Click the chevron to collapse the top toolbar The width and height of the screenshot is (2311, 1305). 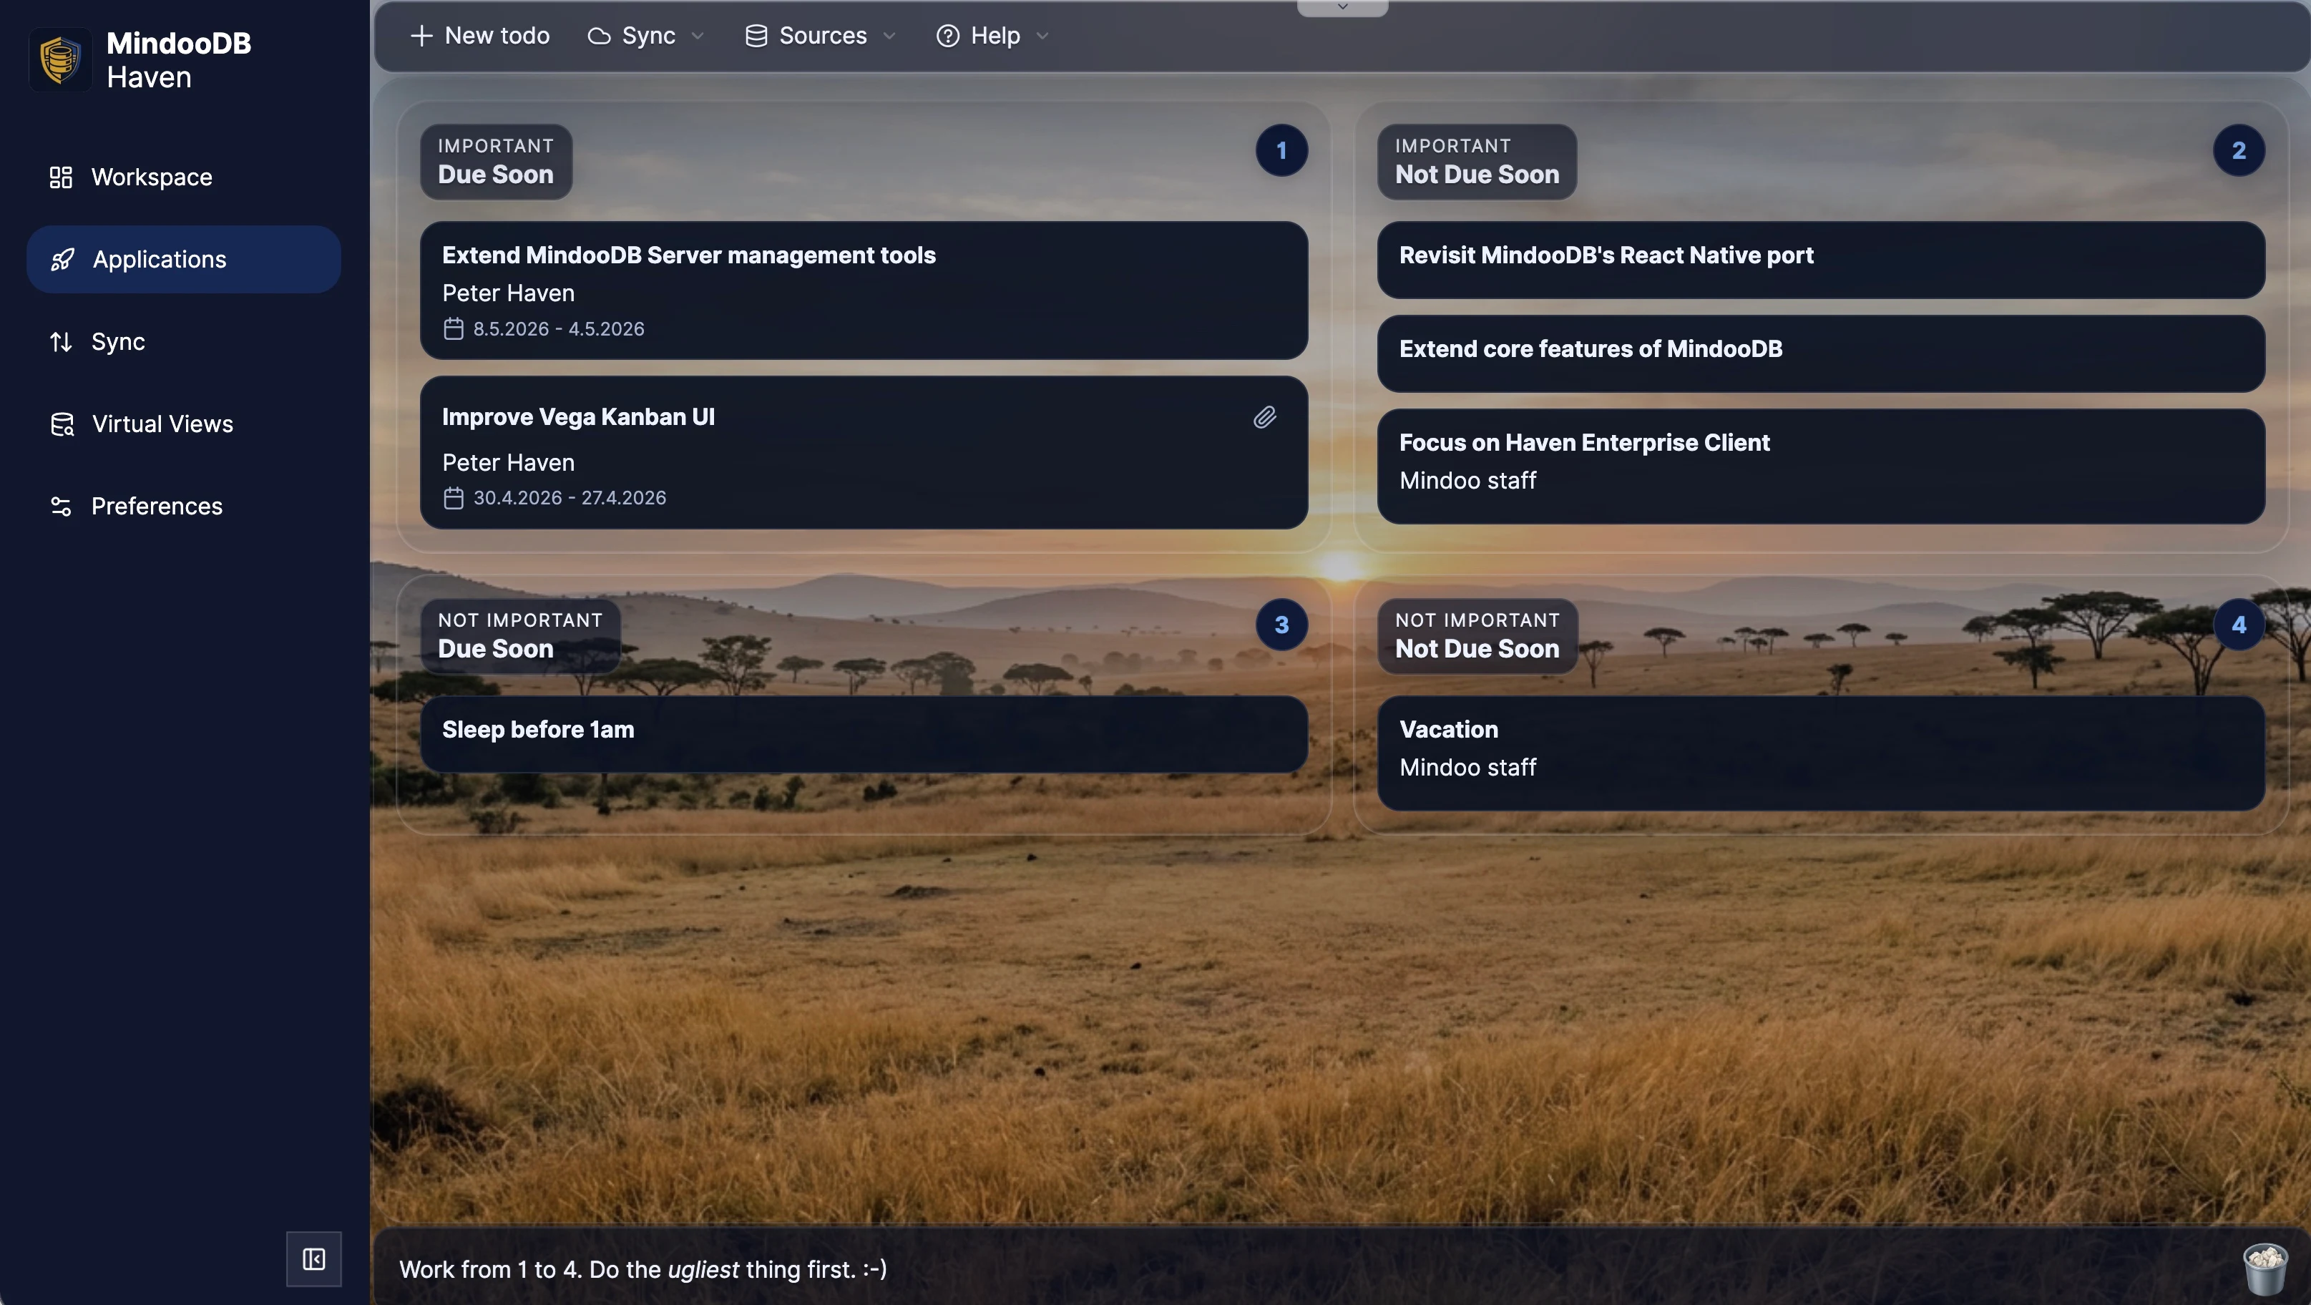1342,6
